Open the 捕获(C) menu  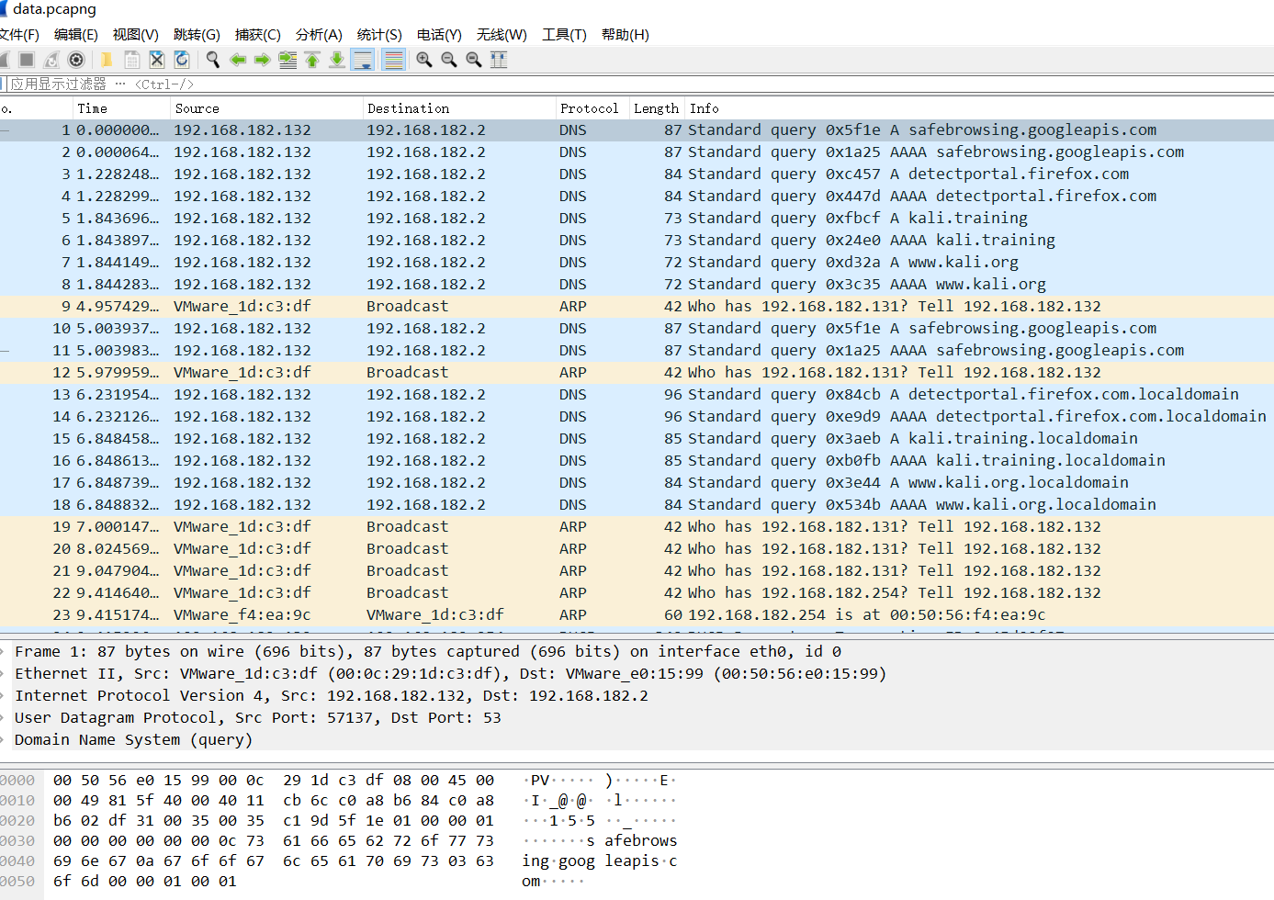257,35
